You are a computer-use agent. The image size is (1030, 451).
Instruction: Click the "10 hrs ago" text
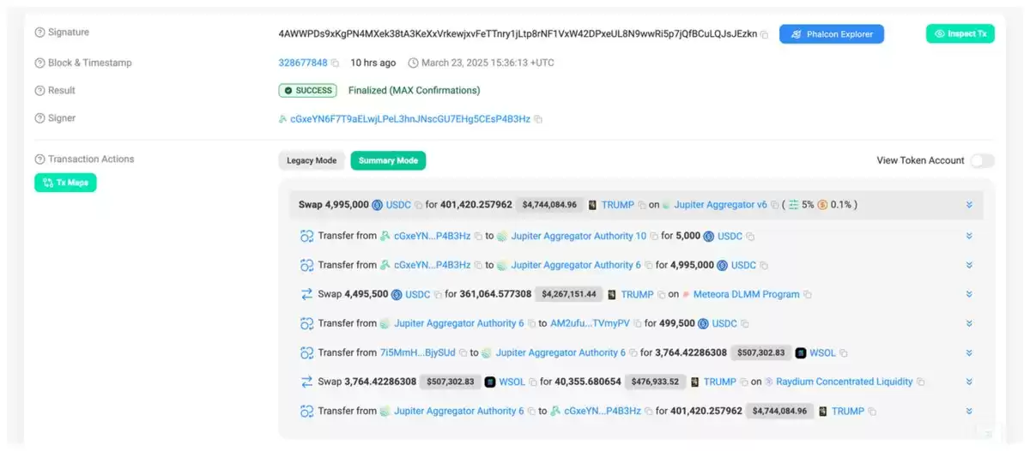click(x=373, y=63)
